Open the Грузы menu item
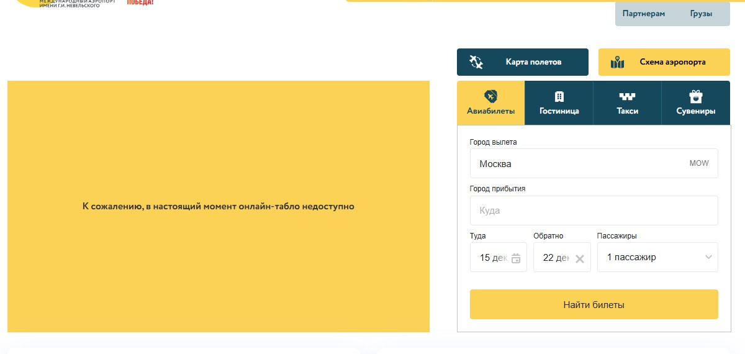The image size is (745, 354). [701, 14]
